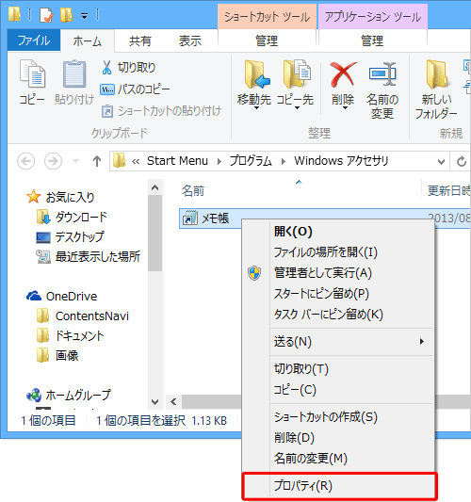
Task: Click horizontal scrollbar left arrow
Action: click(174, 401)
